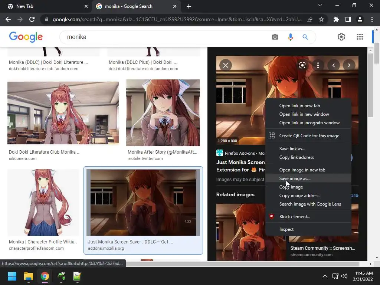Viewport: 380px width, 285px height.
Task: Share this page via the share icon
Action: 309,19
